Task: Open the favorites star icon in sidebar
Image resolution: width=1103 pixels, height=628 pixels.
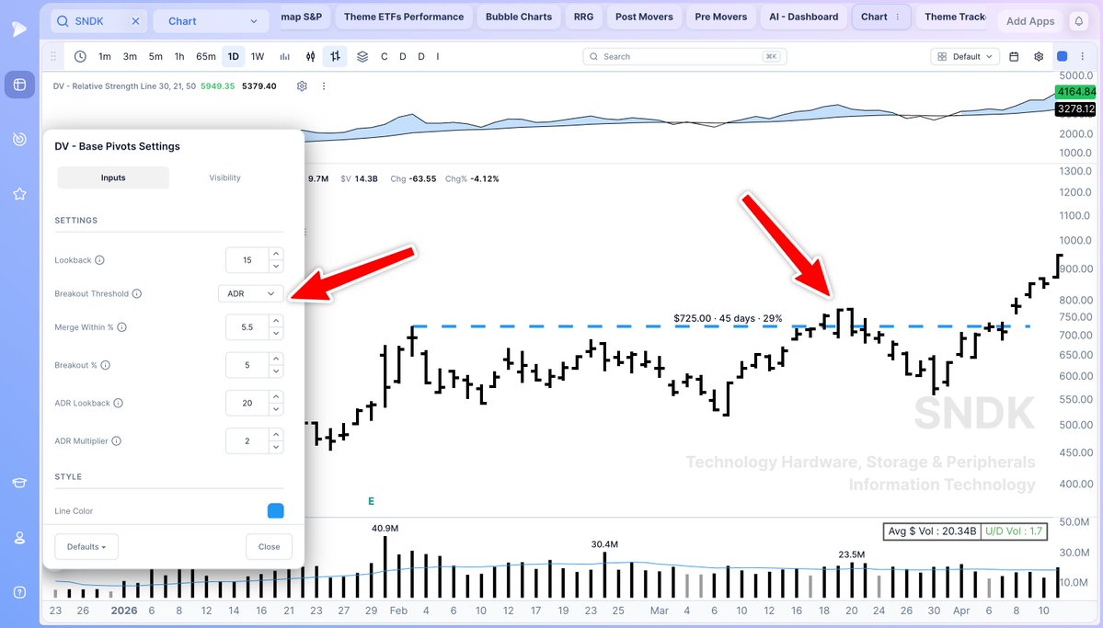Action: (x=19, y=193)
